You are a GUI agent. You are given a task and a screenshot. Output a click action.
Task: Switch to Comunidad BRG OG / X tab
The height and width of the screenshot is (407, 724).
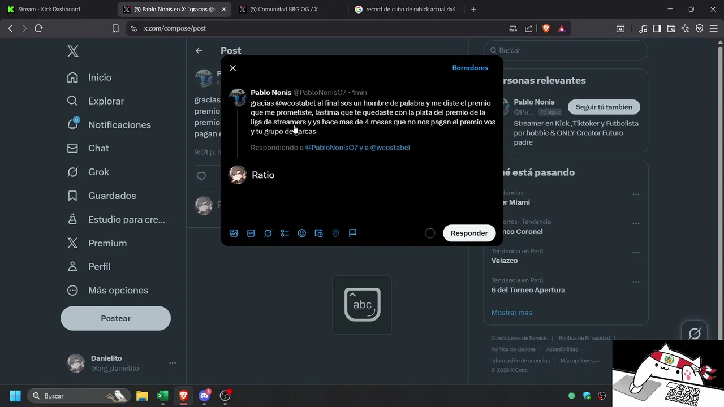click(288, 9)
